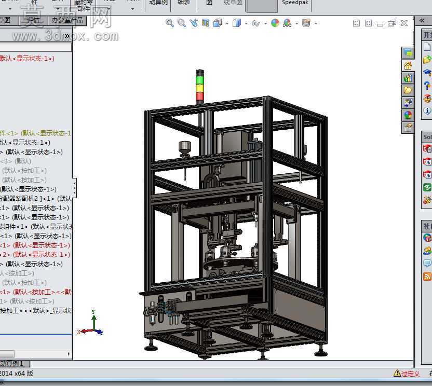
Task: Click the green sync tool icon
Action: [x=427, y=187]
